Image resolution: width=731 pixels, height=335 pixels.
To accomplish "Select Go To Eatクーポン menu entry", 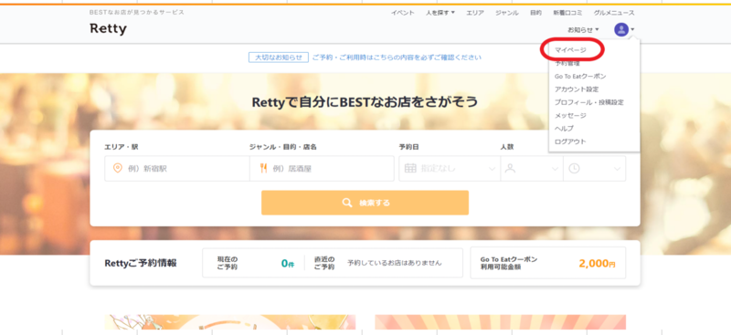I will coord(580,76).
